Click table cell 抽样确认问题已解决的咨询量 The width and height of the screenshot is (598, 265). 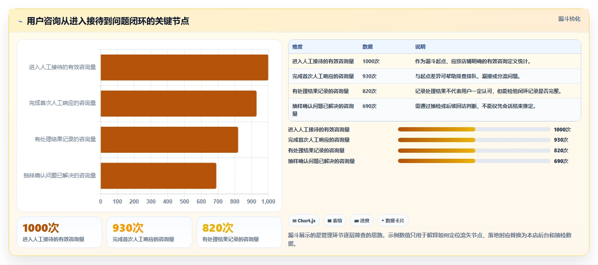(x=323, y=110)
